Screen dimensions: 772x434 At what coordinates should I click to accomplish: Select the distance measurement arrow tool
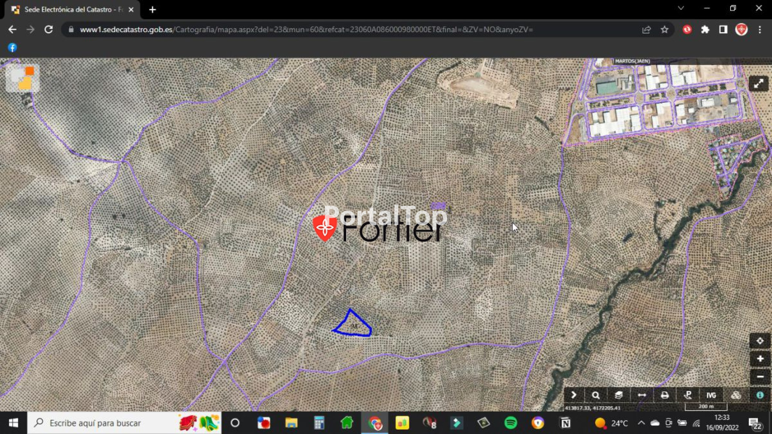pos(642,395)
